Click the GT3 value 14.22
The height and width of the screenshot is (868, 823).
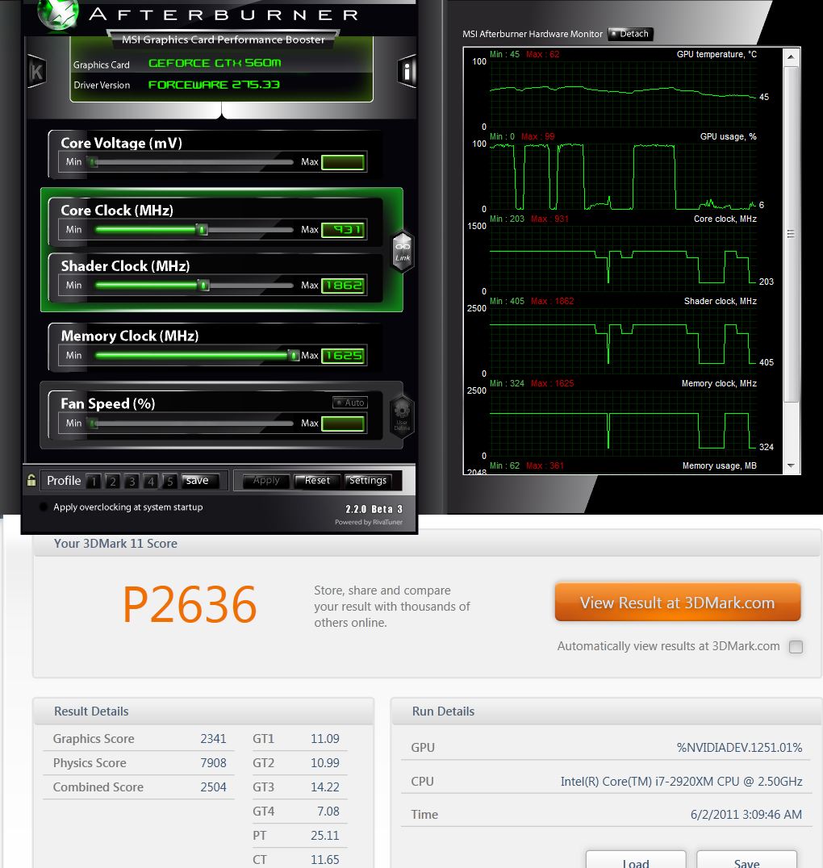click(325, 787)
